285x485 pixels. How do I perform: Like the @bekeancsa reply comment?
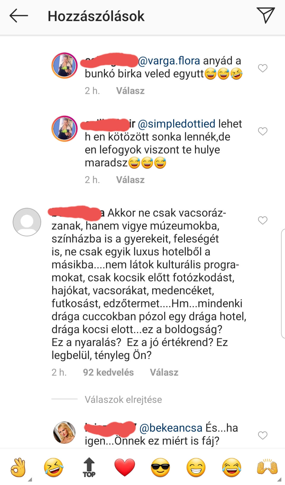tap(263, 435)
